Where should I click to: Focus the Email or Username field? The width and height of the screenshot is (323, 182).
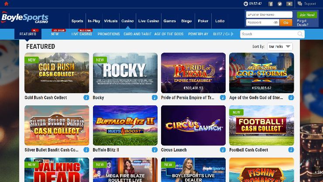(x=269, y=14)
